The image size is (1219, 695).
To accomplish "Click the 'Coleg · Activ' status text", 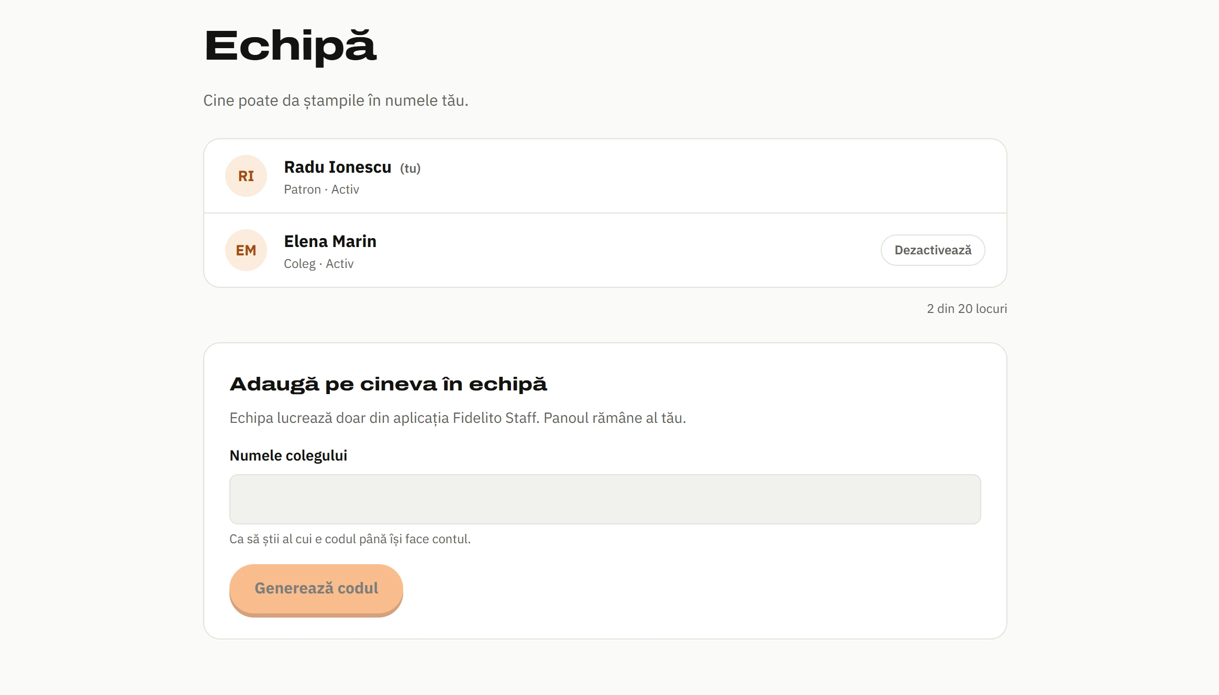I will tap(318, 264).
